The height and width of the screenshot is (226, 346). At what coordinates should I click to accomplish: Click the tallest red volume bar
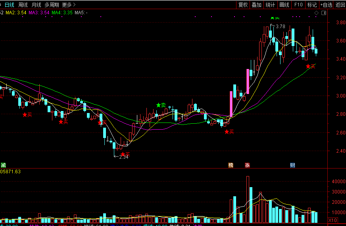[x=248, y=199]
